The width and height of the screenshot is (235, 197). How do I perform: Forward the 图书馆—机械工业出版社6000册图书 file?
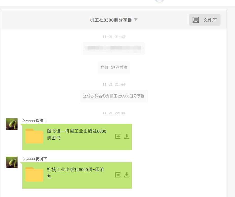tap(117, 137)
